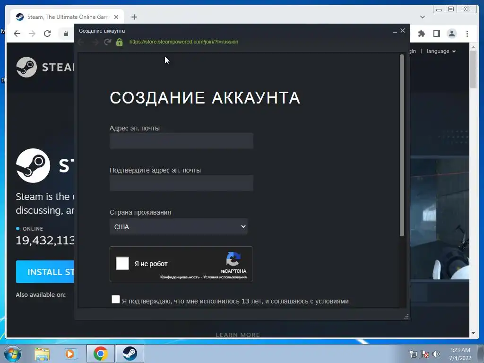The height and width of the screenshot is (363, 484).
Task: Click forward arrow in Steam account window
Action: click(x=95, y=42)
